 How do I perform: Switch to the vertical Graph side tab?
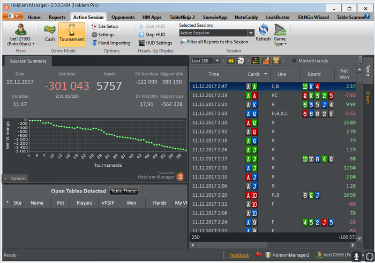tap(368, 97)
